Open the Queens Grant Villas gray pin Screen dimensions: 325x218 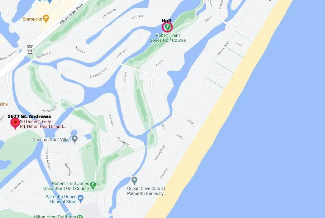click(74, 139)
